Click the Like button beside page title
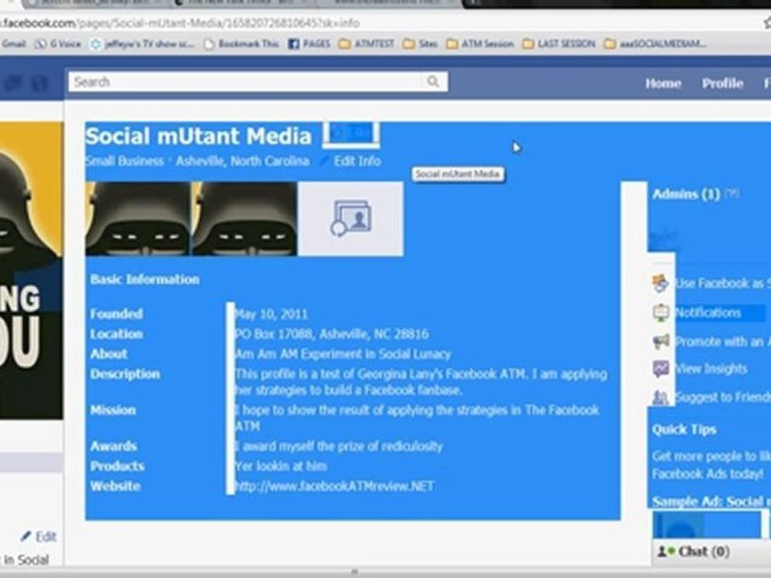Screen dimensions: 771x578 351,135
